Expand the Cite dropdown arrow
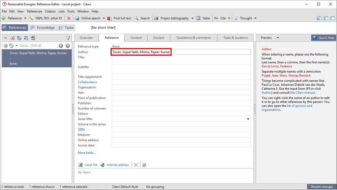The height and width of the screenshot is (190, 337). point(229,18)
